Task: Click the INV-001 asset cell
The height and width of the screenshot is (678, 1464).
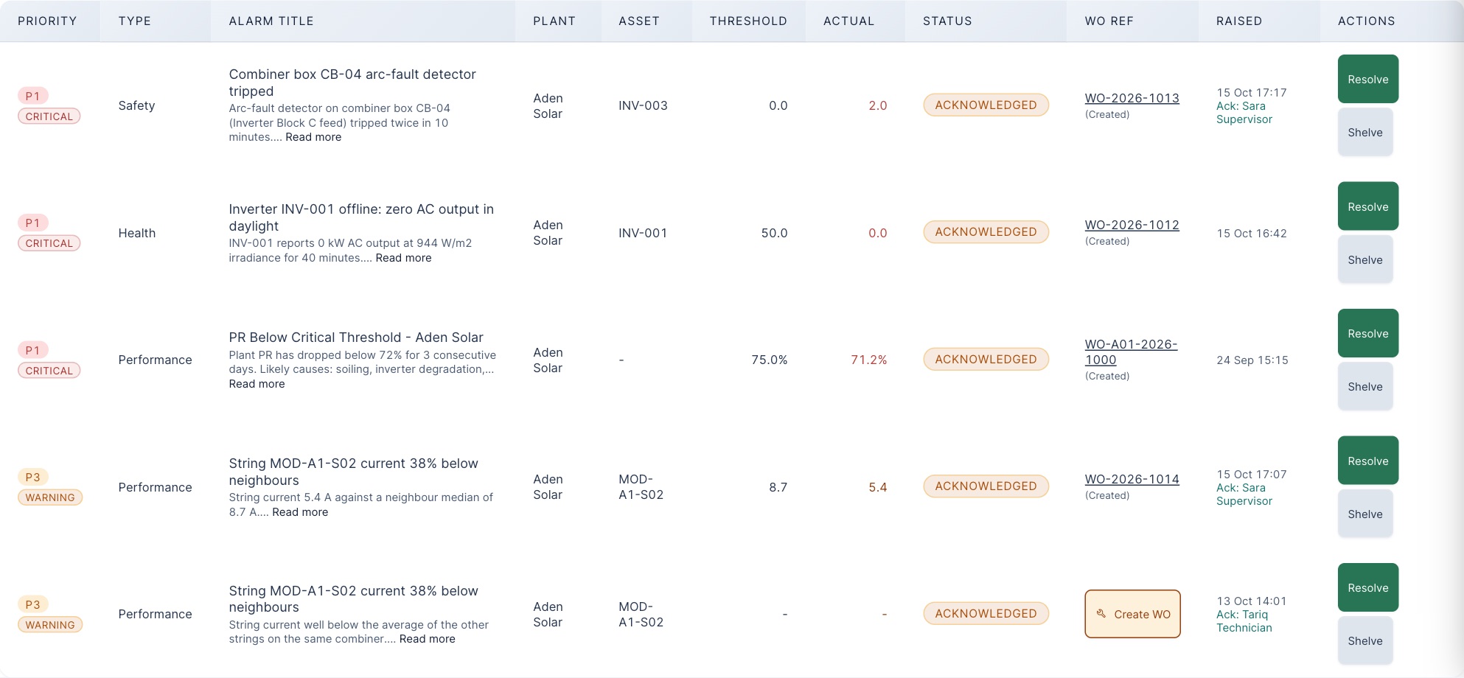Action: pyautogui.click(x=643, y=233)
